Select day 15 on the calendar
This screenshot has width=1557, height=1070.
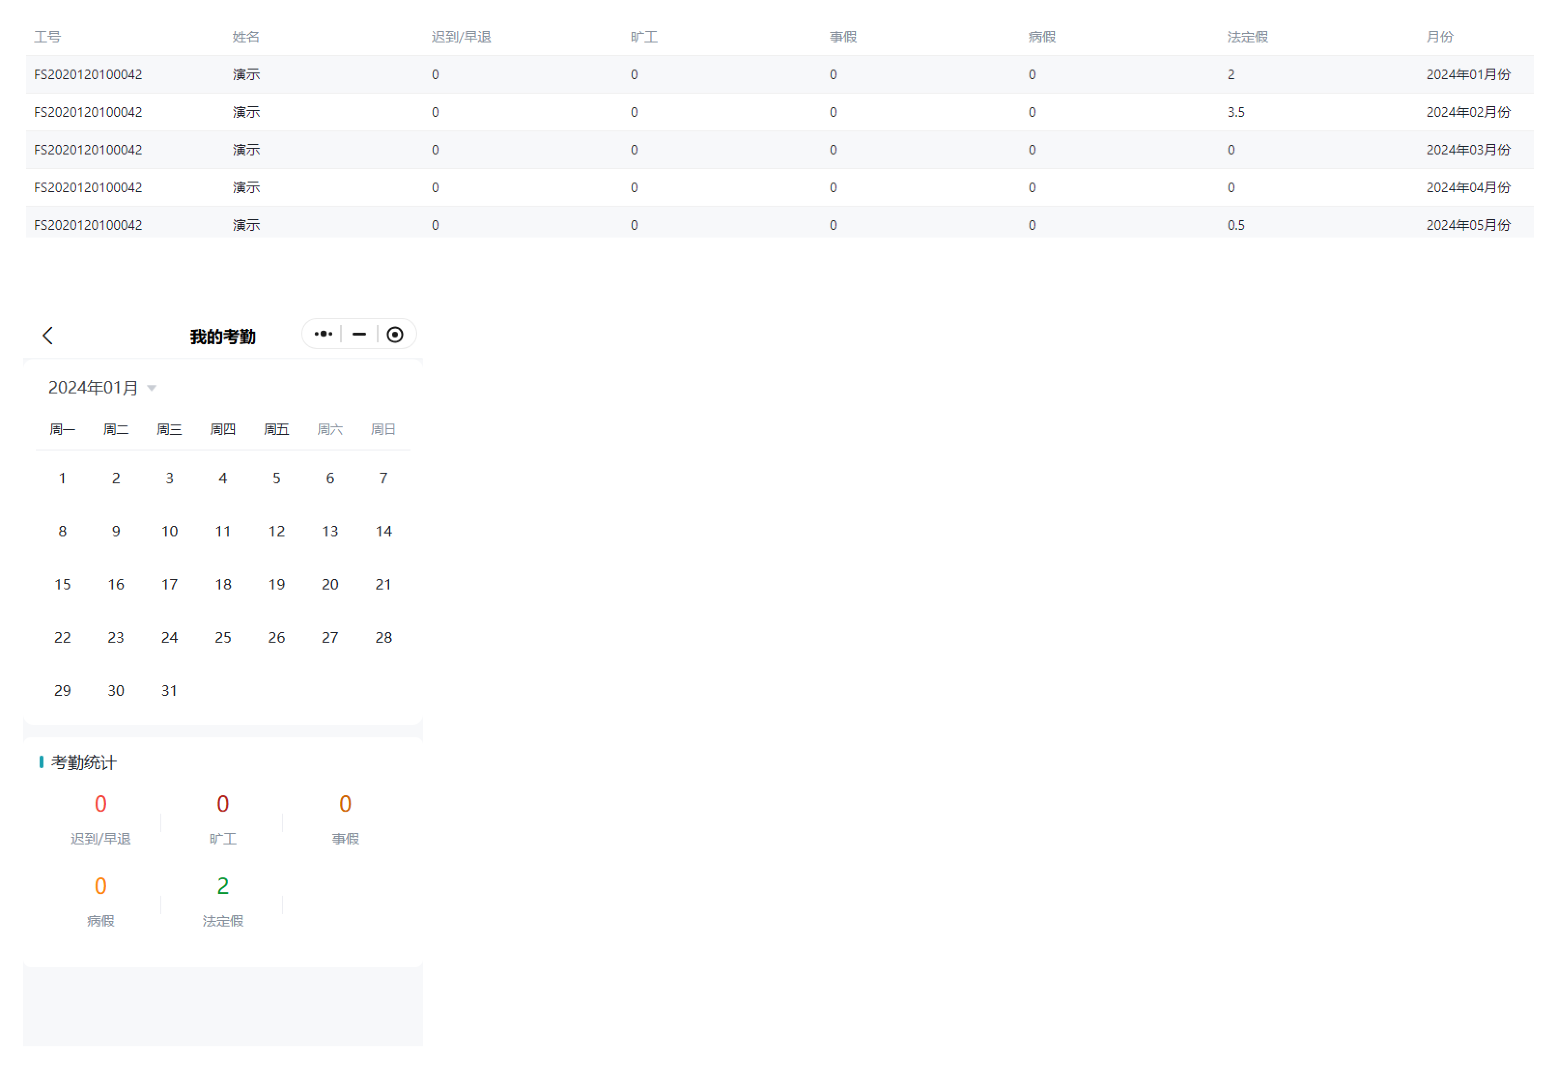[x=62, y=585]
